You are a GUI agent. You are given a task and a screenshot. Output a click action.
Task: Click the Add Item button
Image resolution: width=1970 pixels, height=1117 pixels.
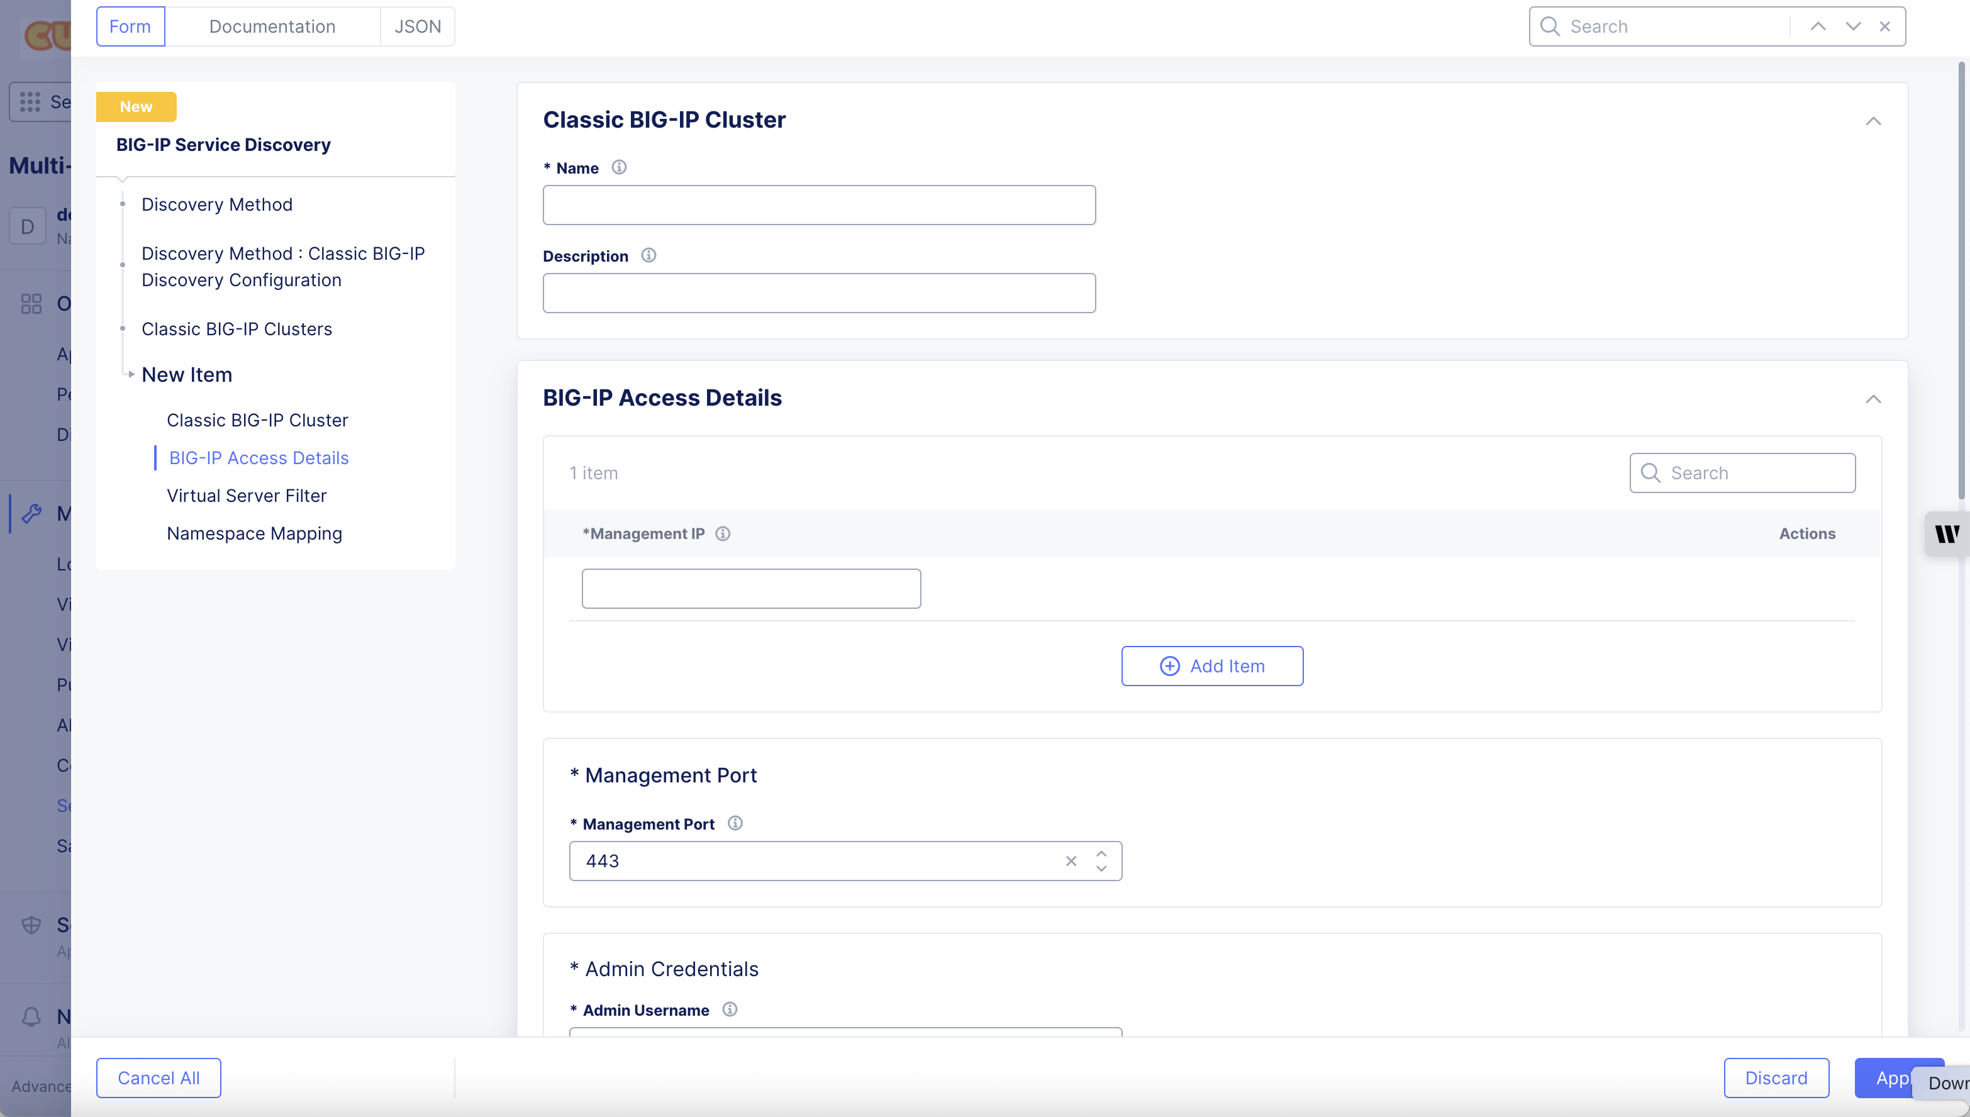pyautogui.click(x=1212, y=665)
